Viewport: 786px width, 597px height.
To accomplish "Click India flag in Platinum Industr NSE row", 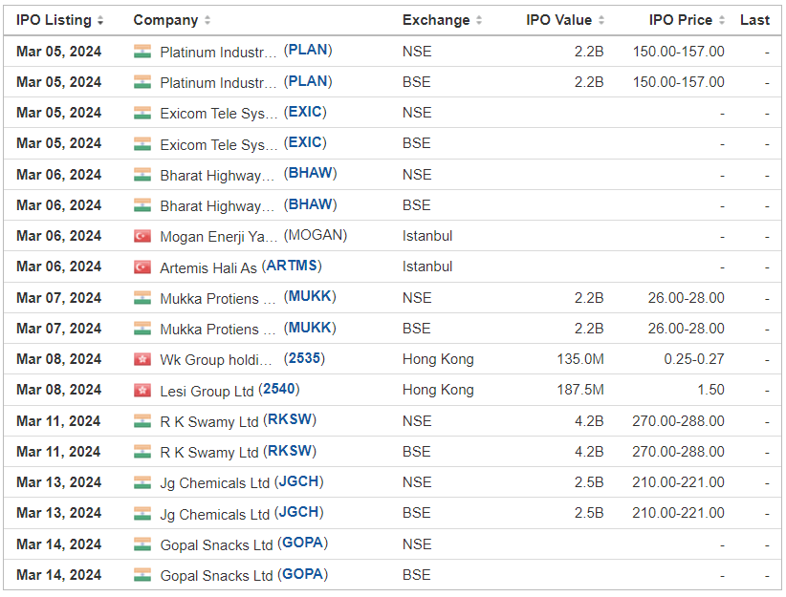I will (x=142, y=52).
